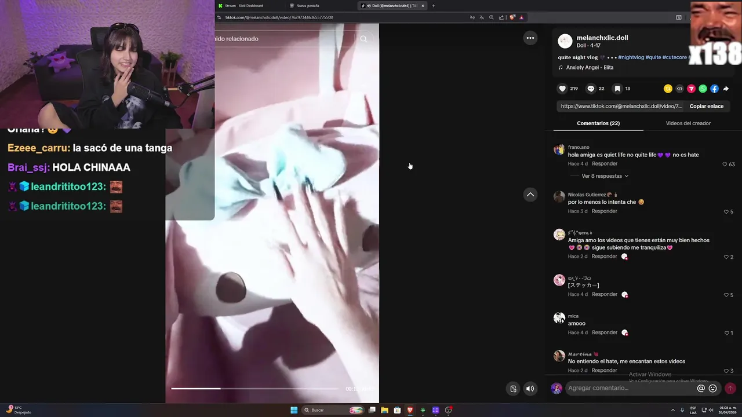Open comments via the speech bubble icon
Viewport: 742px width, 417px height.
coord(591,89)
